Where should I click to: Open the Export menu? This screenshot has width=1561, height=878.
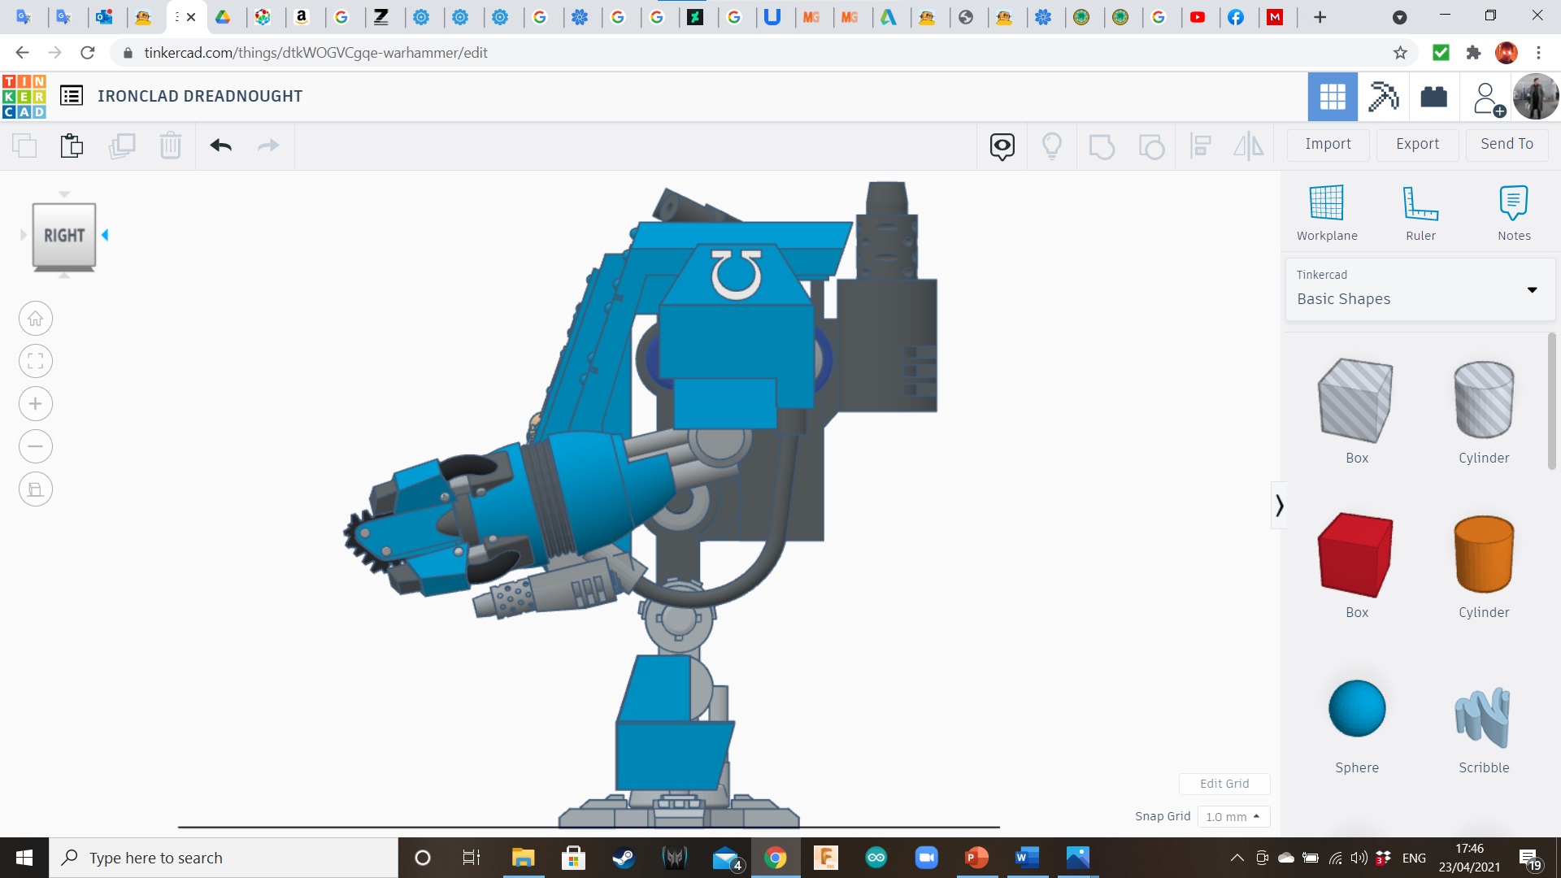pos(1416,144)
